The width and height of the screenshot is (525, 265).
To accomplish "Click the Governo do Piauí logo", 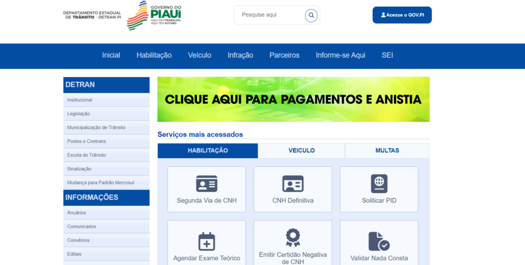I will 154,15.
